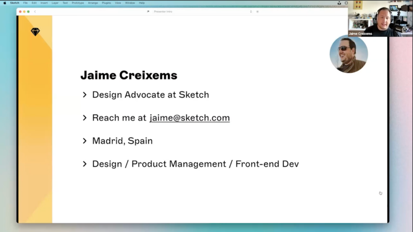Screen dimensions: 413x232
Task: Click the square status icon in the menu bar
Action: coord(346,3)
